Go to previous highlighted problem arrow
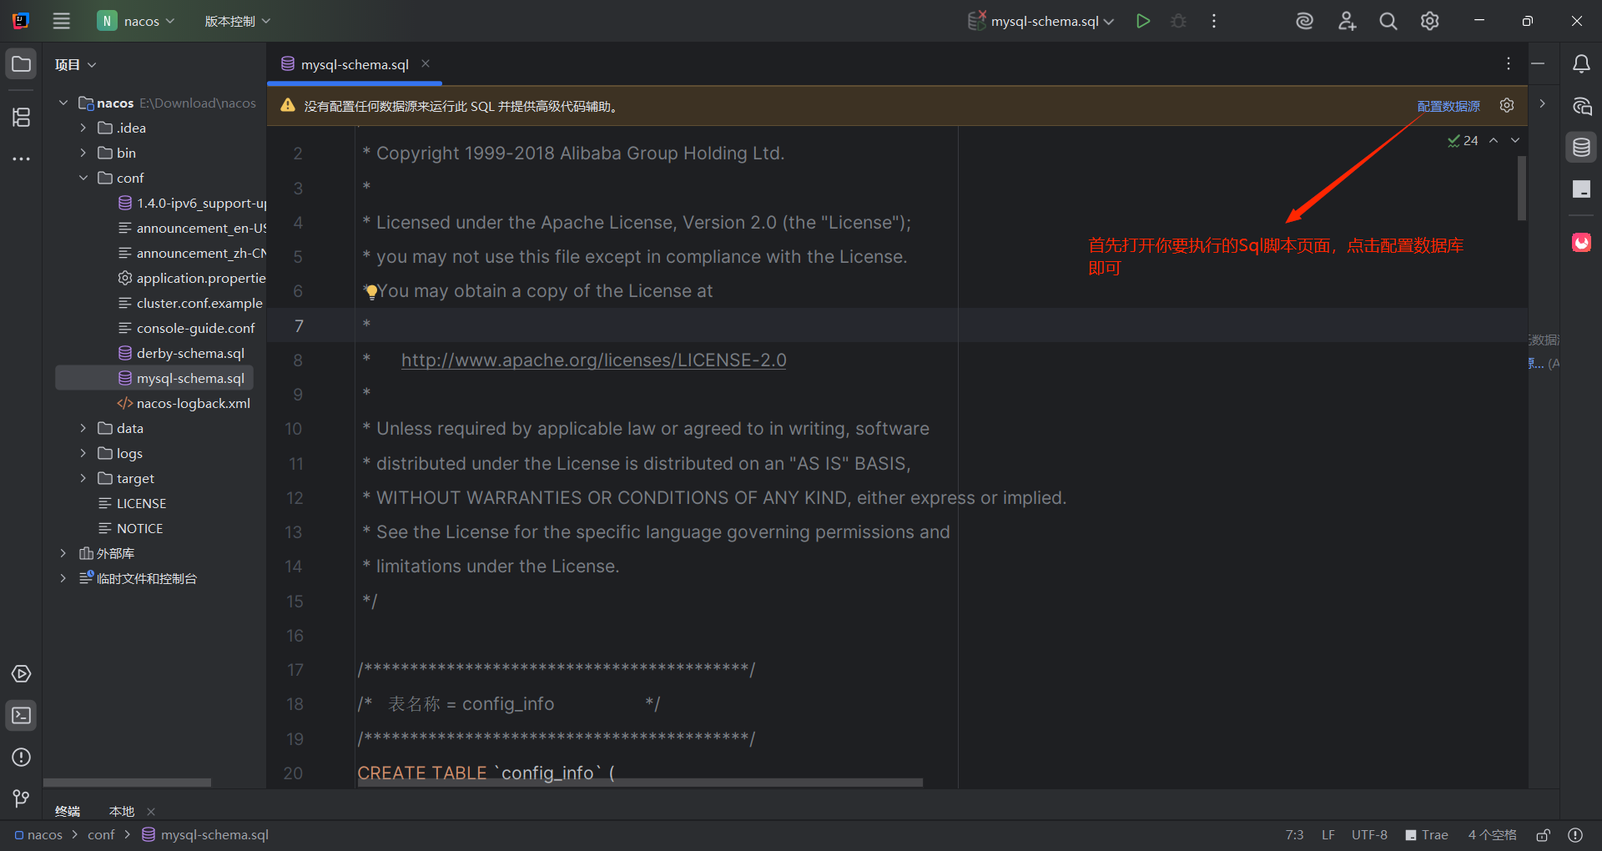 1494,140
